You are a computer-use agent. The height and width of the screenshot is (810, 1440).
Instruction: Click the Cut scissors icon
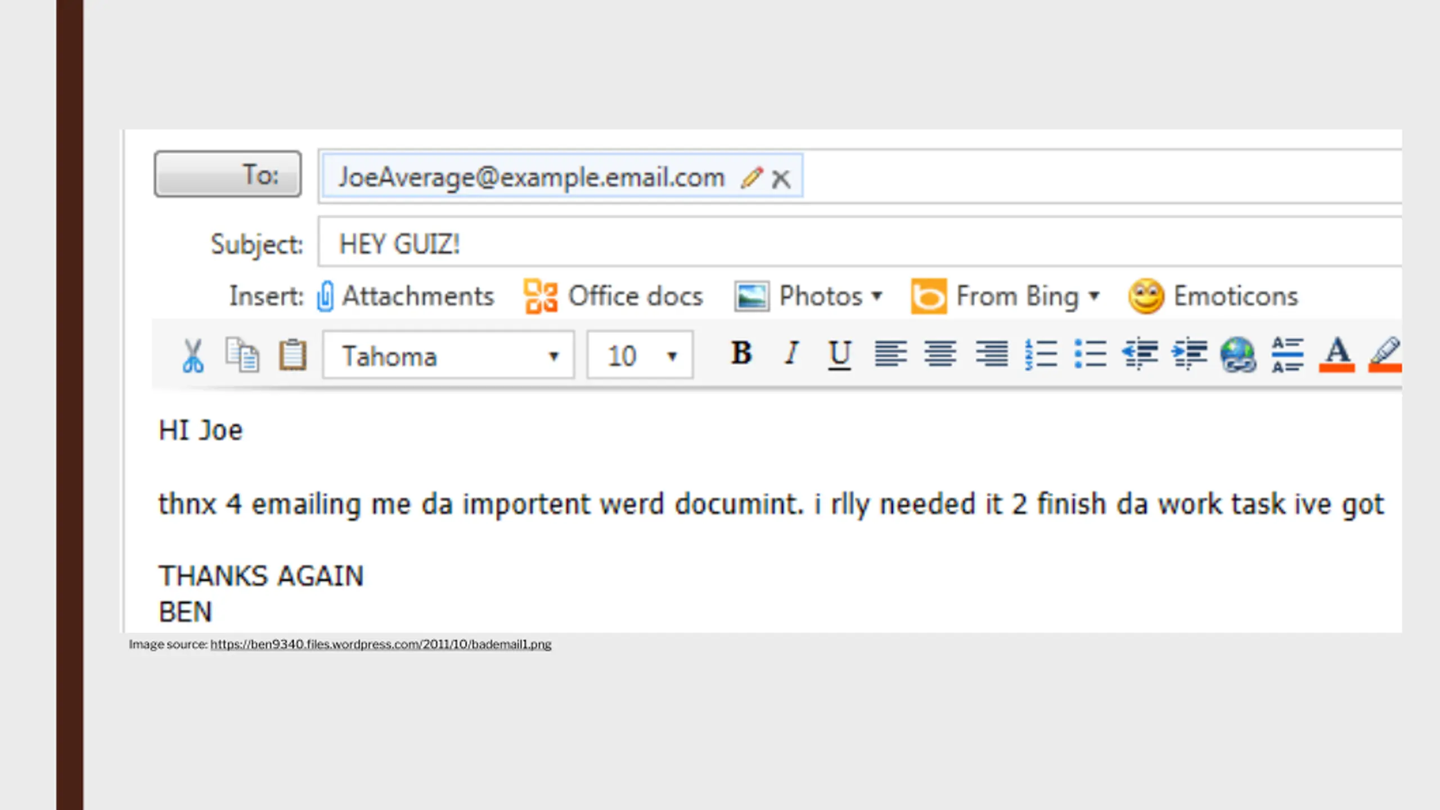click(192, 355)
